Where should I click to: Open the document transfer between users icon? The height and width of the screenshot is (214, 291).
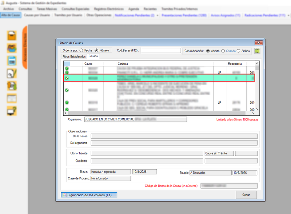click(x=12, y=86)
